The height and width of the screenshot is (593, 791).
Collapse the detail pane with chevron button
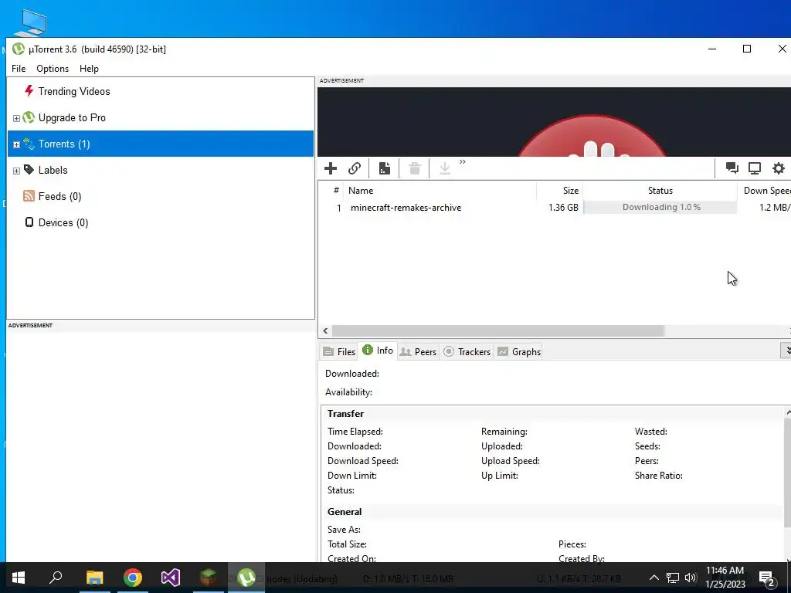point(786,351)
